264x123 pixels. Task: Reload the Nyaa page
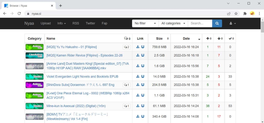point(19,14)
